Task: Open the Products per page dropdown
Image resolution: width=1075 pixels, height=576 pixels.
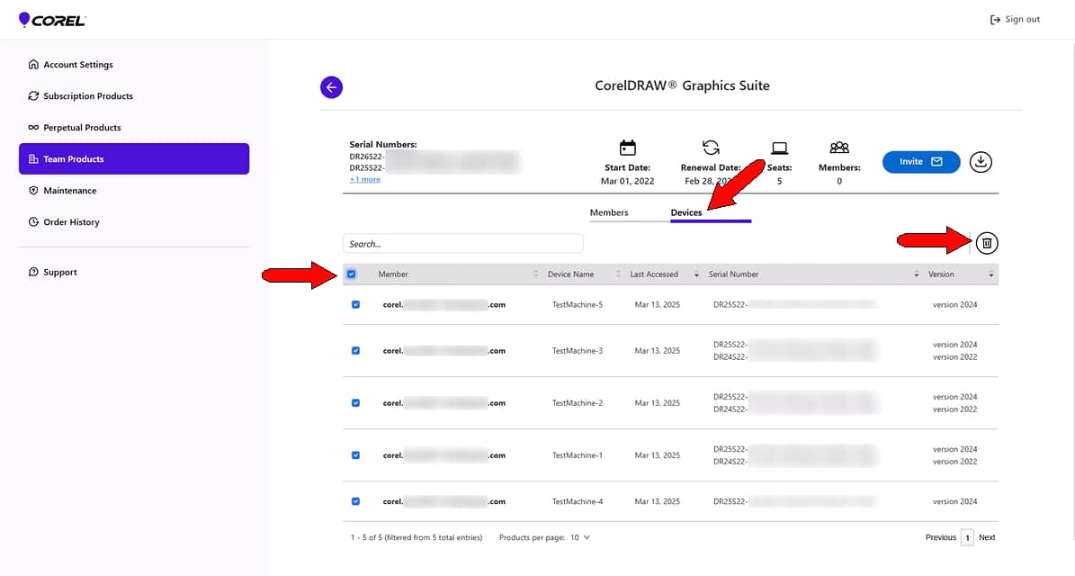Action: (x=579, y=537)
